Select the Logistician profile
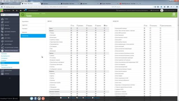The width and height of the screenshot is (179, 101). pos(33,25)
